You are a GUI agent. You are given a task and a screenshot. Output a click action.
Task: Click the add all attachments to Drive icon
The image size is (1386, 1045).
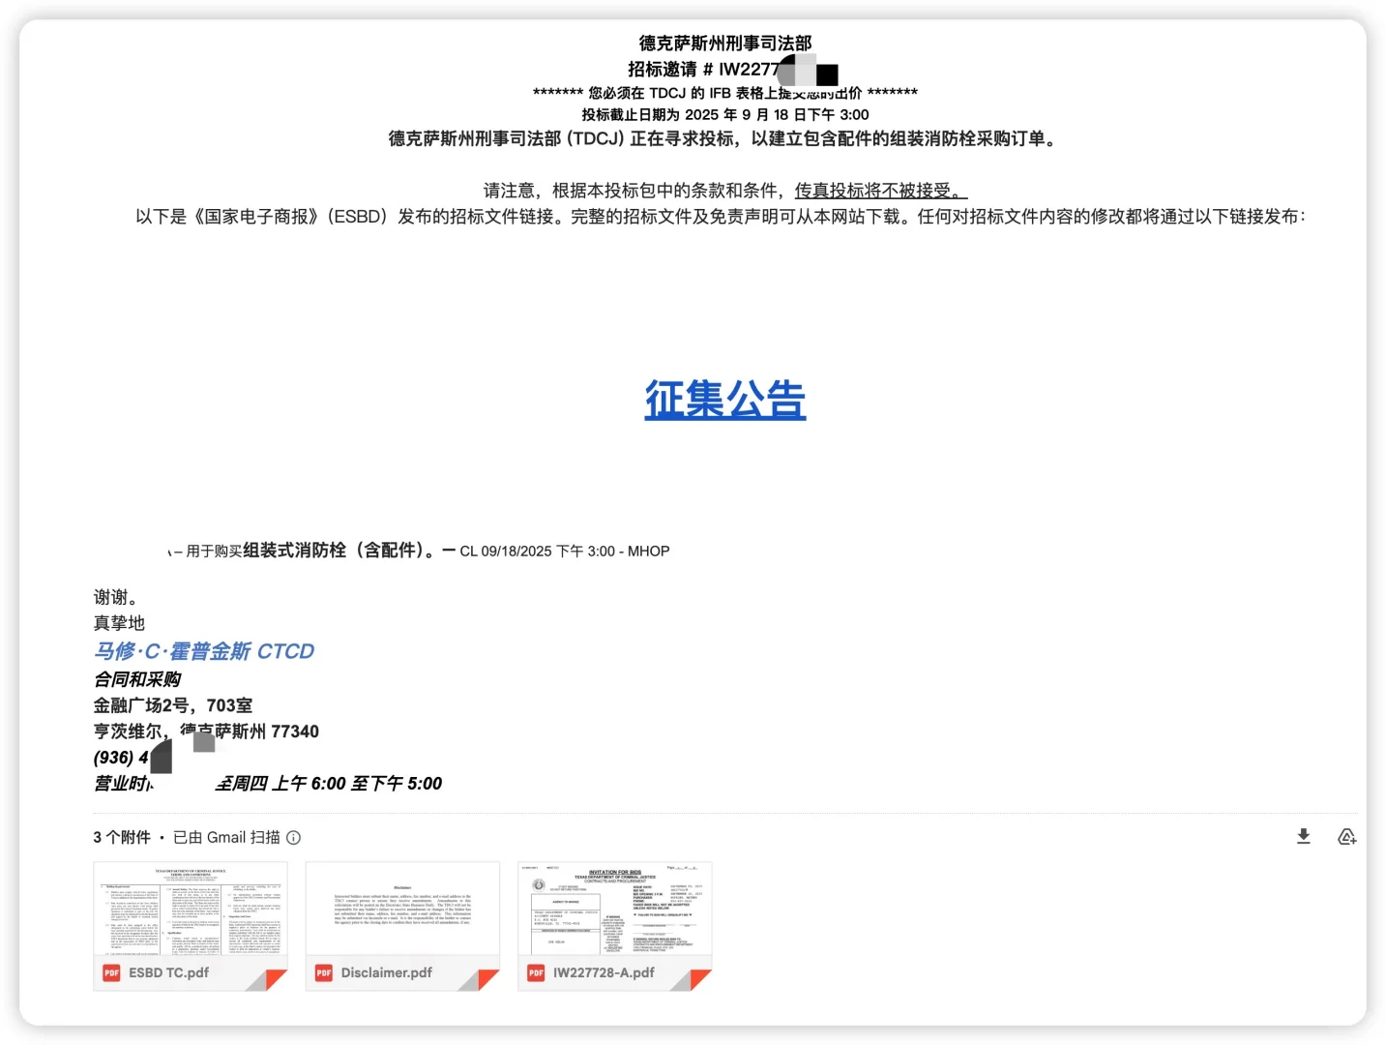point(1346,836)
